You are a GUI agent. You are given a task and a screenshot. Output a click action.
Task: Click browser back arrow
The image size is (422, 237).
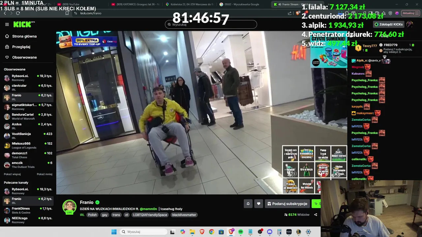(5, 13)
